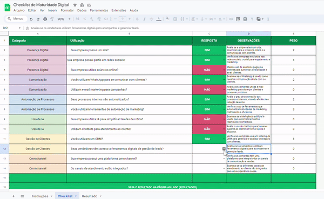Insert a link with chain icon
This screenshot has height=199, width=324.
pyautogui.click(x=231, y=19)
